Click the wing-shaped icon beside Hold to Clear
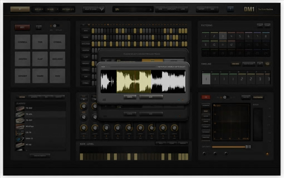The height and width of the screenshot is (178, 284). click(x=102, y=9)
